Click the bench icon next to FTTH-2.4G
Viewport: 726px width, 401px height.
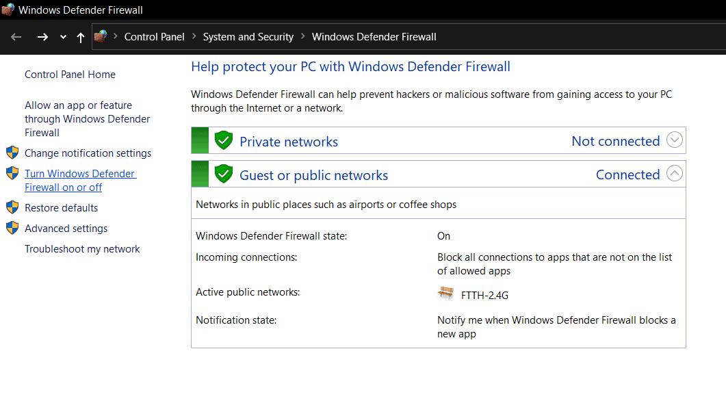[446, 293]
